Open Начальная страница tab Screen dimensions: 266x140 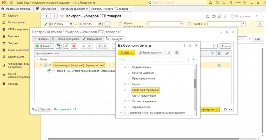(x=16, y=9)
